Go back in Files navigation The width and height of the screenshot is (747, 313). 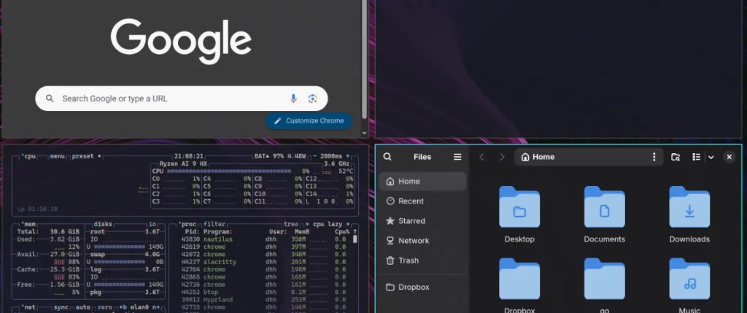[x=481, y=157]
